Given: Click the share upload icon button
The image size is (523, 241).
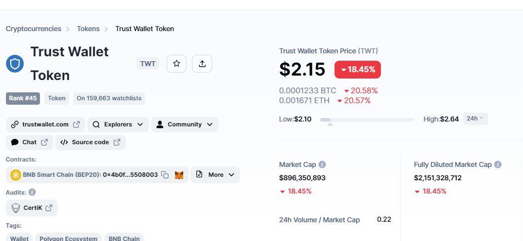Looking at the screenshot, I should click(x=202, y=64).
